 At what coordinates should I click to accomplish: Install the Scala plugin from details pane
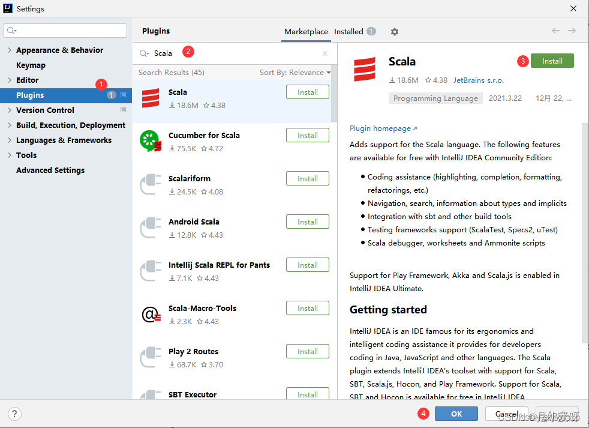coord(552,61)
